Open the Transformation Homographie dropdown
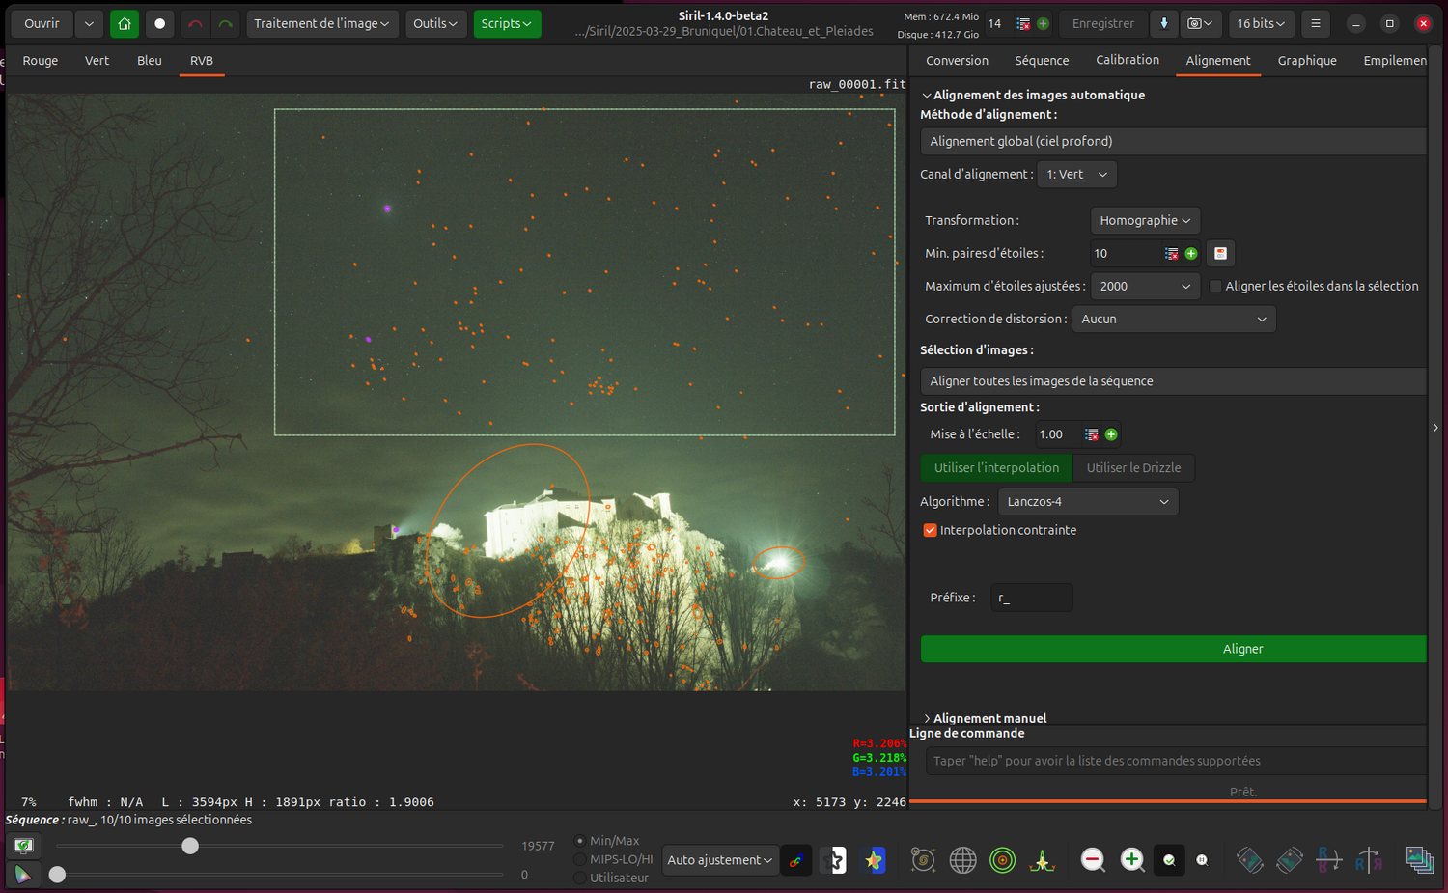Image resolution: width=1448 pixels, height=893 pixels. tap(1145, 220)
